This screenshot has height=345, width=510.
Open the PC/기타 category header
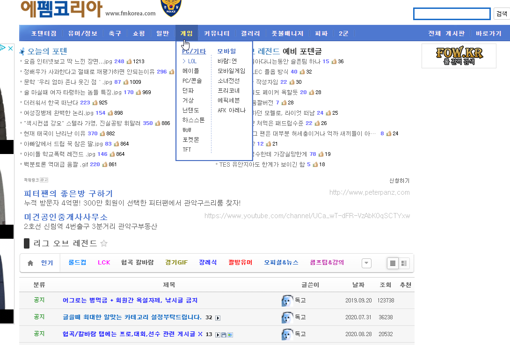pyautogui.click(x=194, y=51)
